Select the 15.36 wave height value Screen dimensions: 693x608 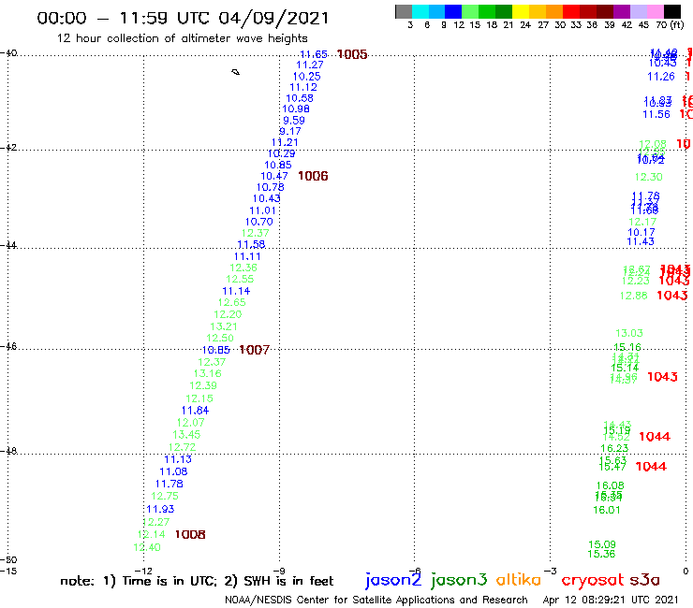601,554
